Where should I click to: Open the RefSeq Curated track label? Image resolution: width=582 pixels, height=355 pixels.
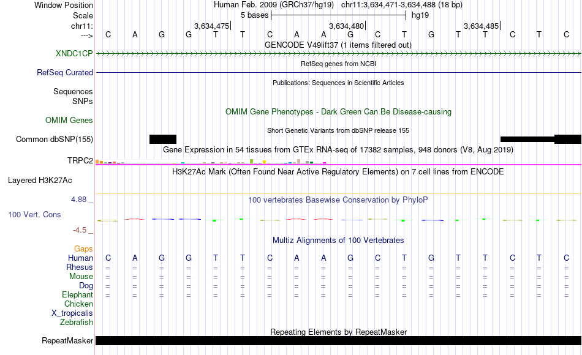pos(65,72)
